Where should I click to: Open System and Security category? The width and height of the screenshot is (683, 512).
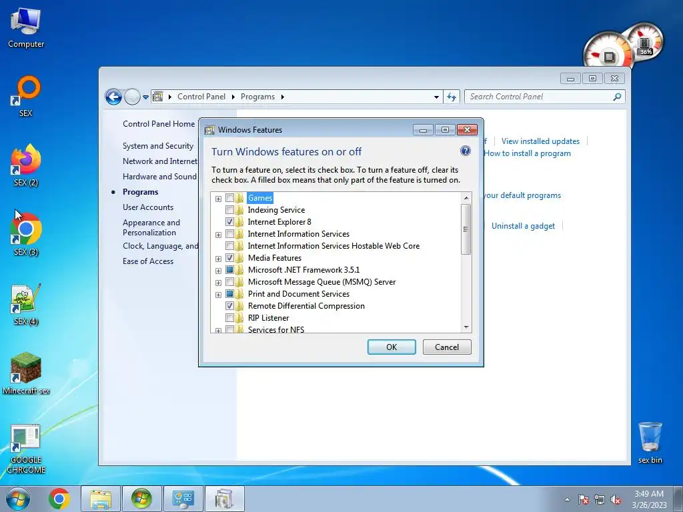pyautogui.click(x=157, y=146)
